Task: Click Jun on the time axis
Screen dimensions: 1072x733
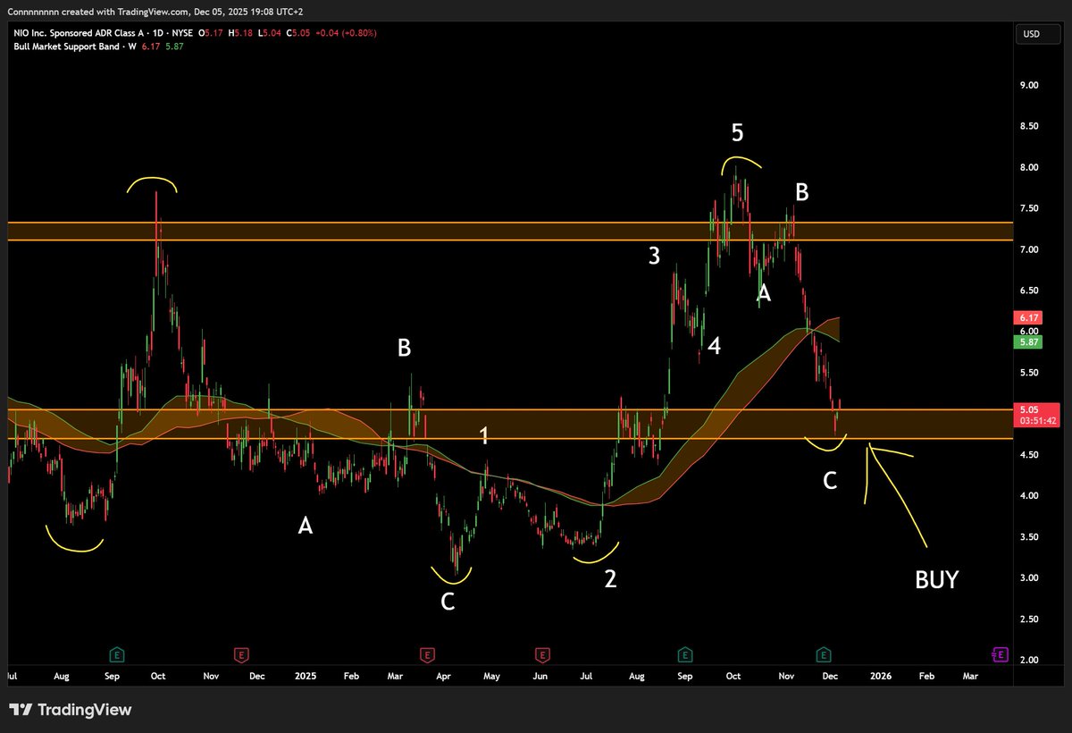Action: (540, 678)
